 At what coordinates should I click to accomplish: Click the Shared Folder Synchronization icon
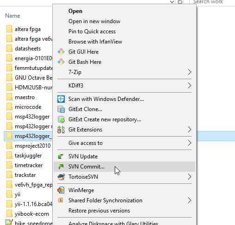(x=61, y=200)
